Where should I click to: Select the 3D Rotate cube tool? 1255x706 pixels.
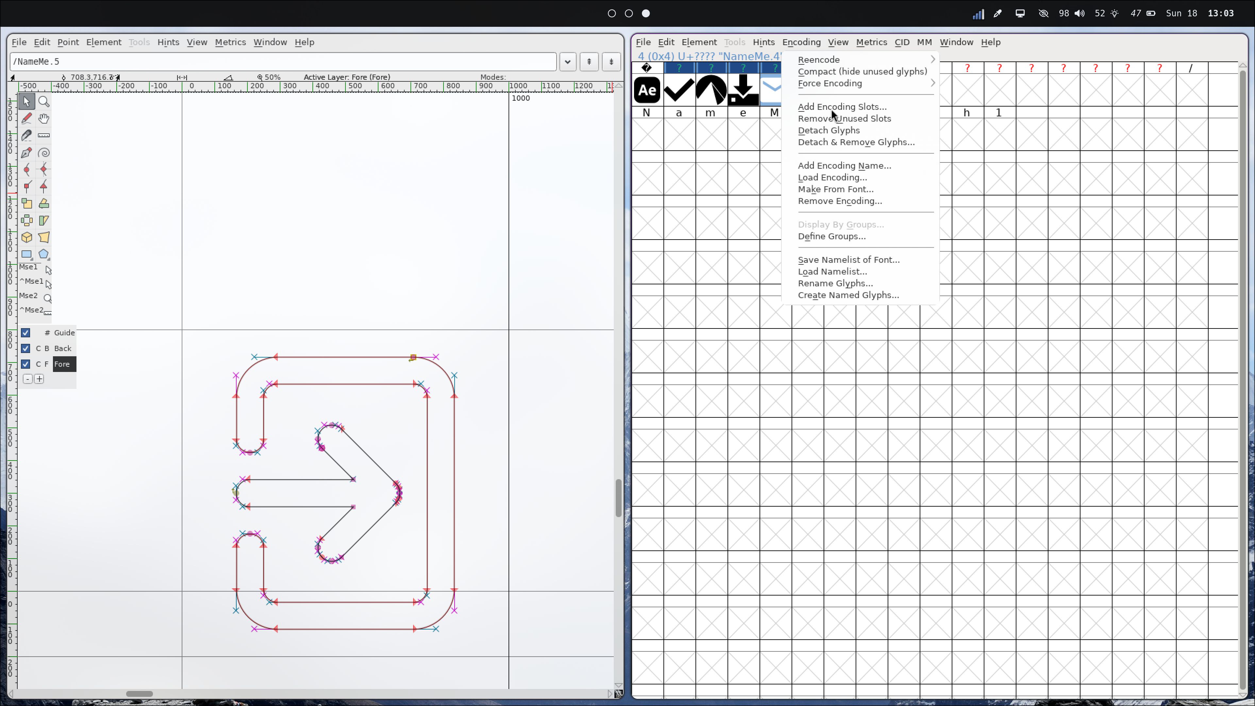[27, 238]
